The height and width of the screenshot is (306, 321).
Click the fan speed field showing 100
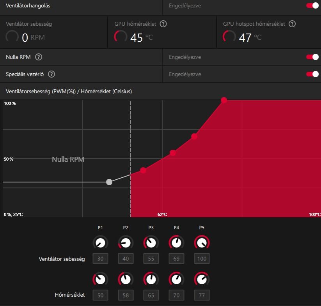pyautogui.click(x=202, y=258)
